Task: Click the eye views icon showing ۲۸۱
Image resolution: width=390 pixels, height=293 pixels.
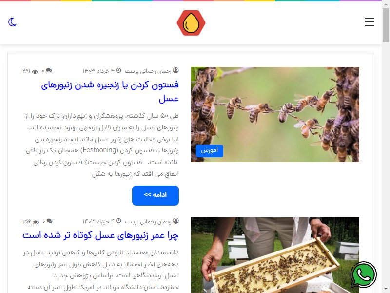Action: point(35,72)
